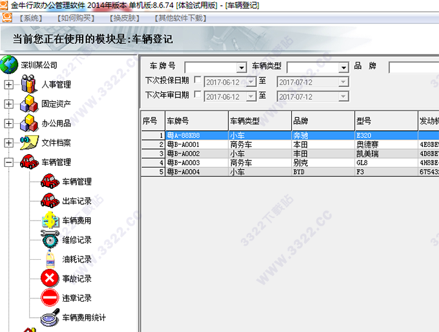This screenshot has width=439, height=332.
Task: Open the 车辆类型 dropdown list
Action: (x=343, y=67)
